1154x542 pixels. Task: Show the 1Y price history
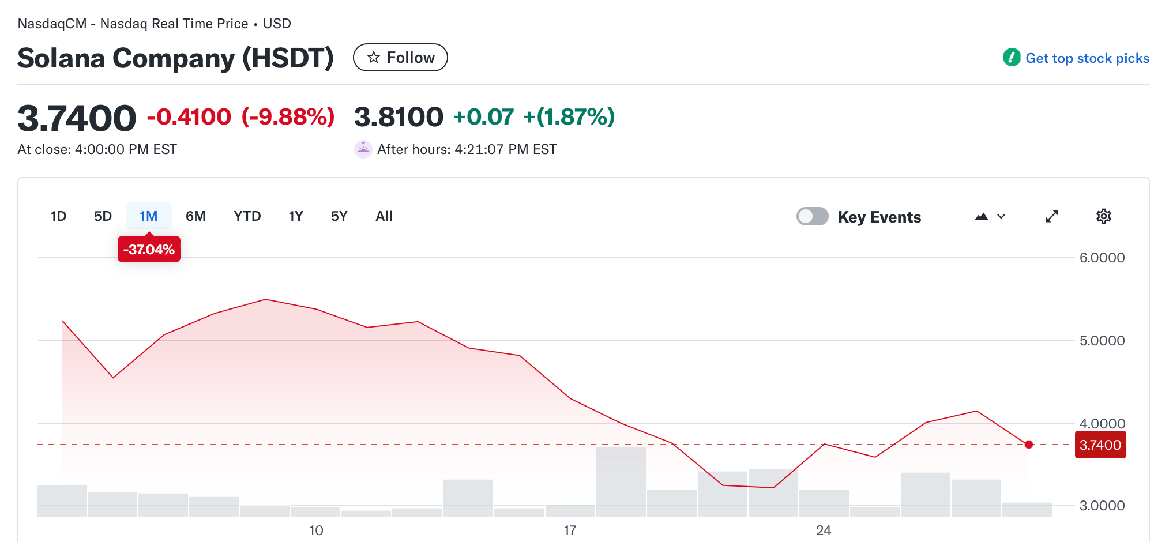tap(295, 216)
